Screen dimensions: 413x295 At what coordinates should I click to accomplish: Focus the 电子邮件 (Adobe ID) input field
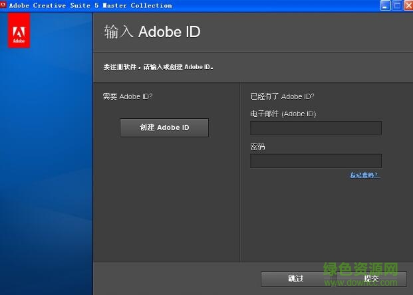coord(315,128)
